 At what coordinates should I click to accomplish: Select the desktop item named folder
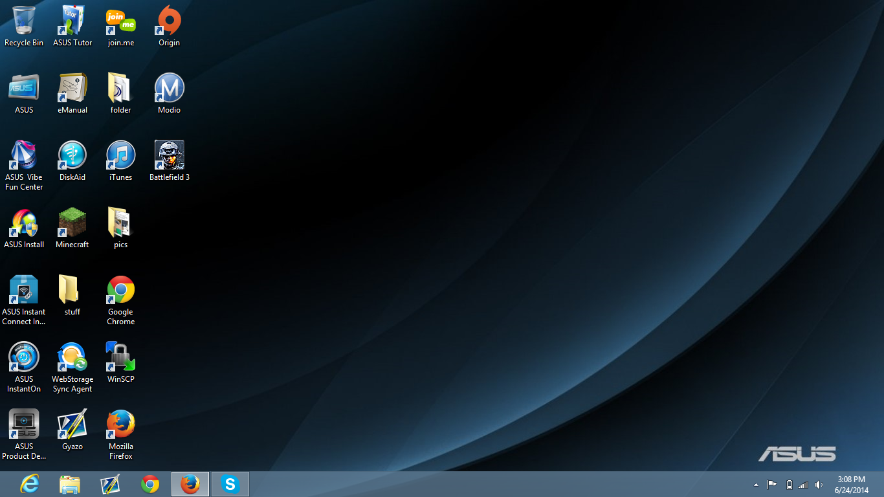tap(121, 93)
